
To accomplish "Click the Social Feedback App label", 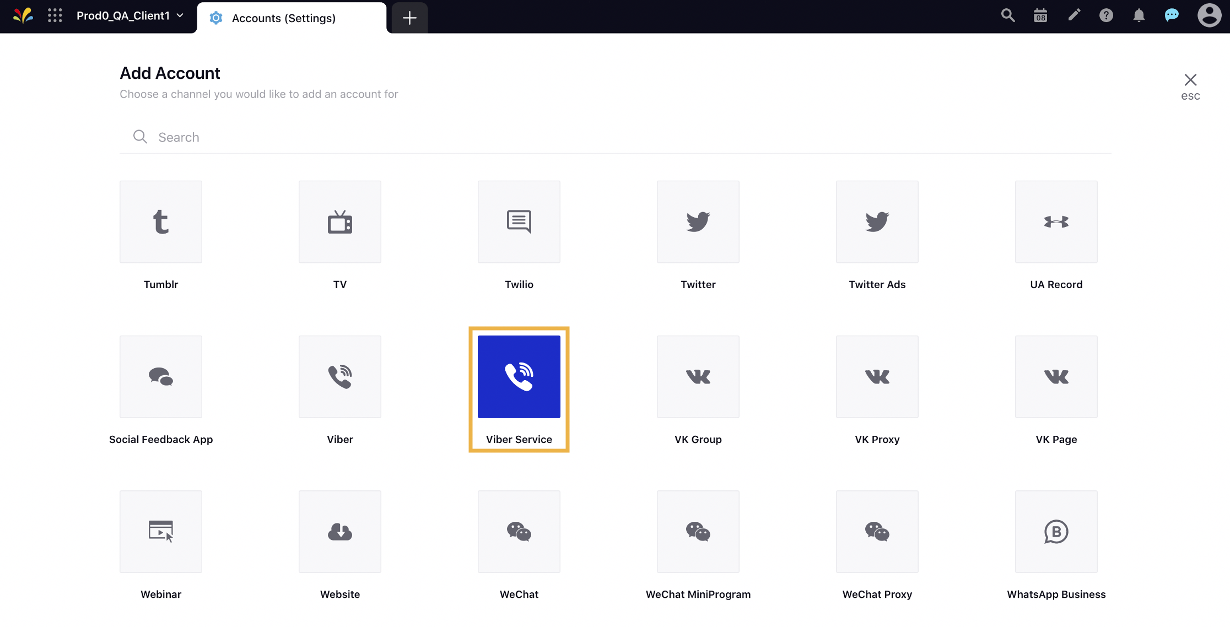I will pyautogui.click(x=161, y=439).
